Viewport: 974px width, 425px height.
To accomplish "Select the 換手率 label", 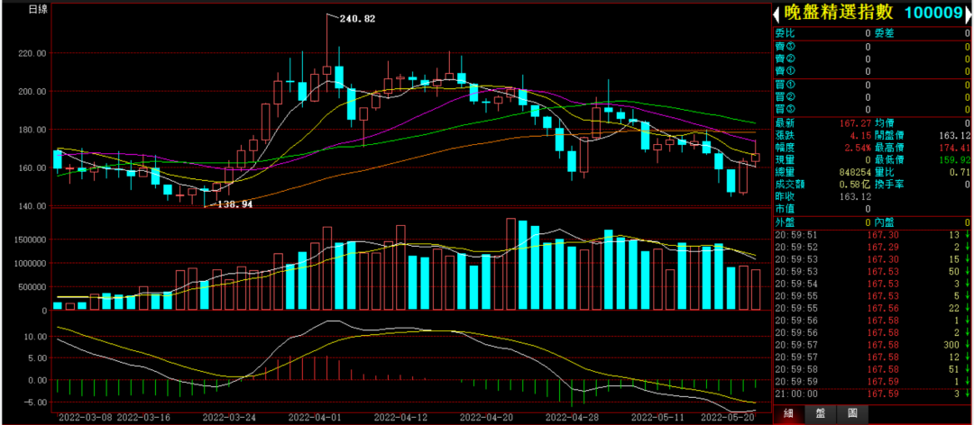I will 888,185.
